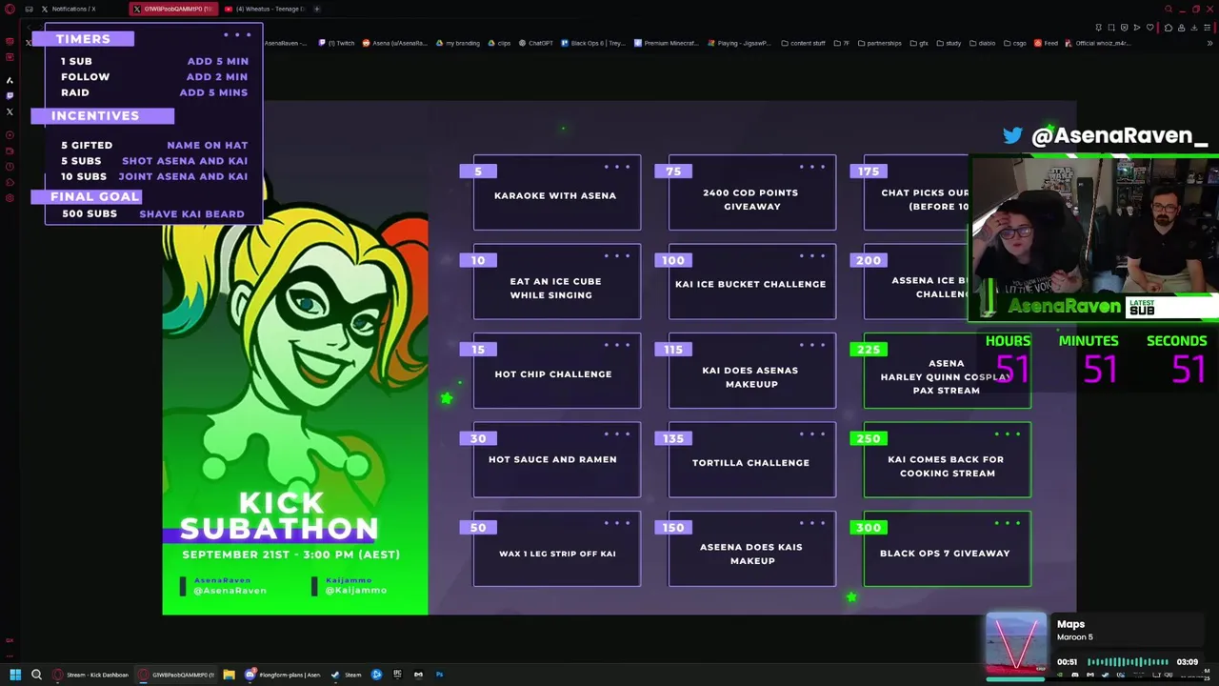Open three-dot menu on 2400 COD Points card
This screenshot has height=686, width=1219.
pos(812,167)
